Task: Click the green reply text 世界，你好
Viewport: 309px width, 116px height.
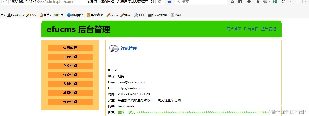Action: click(x=127, y=112)
